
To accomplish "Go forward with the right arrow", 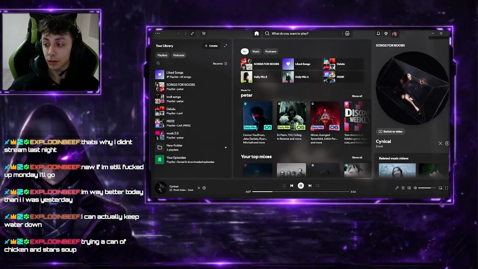I will point(185,34).
